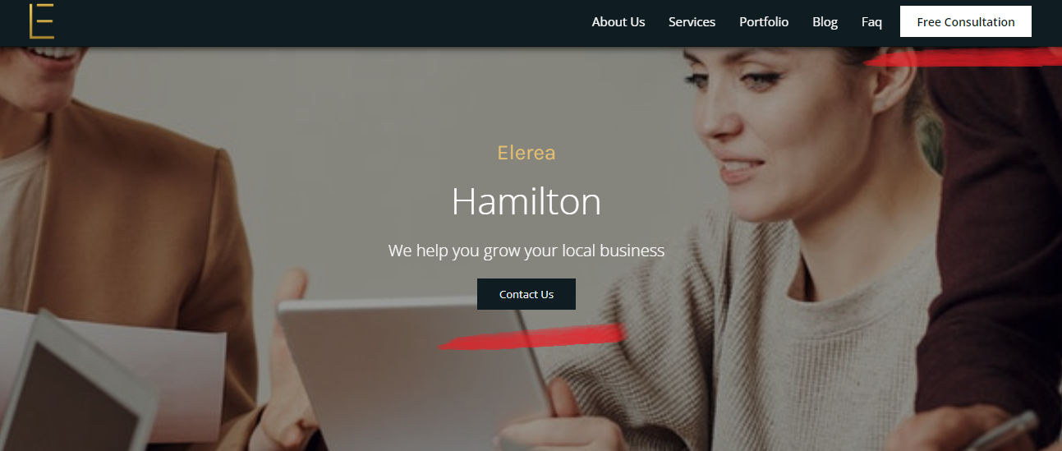Open the Faq navigation link
This screenshot has height=451, width=1062.
(871, 22)
